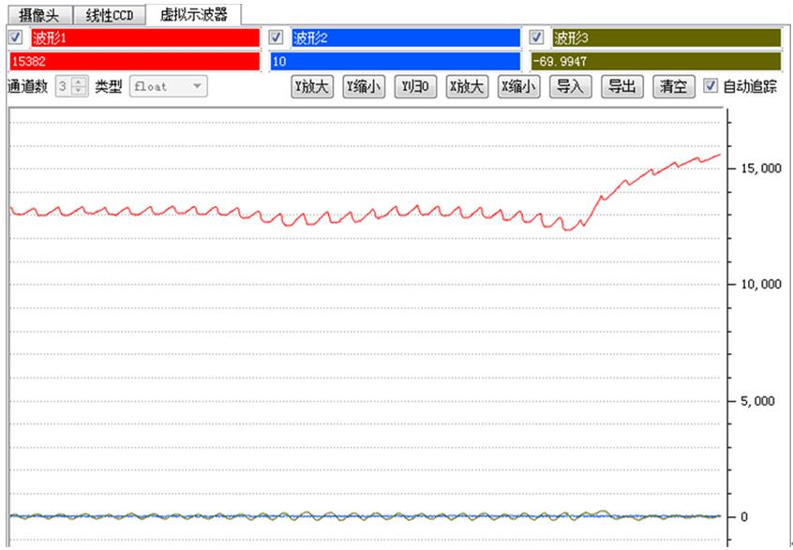Click the 导出 export button
This screenshot has width=793, height=550.
622,86
